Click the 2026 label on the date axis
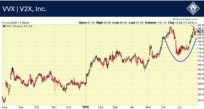Viewport: 204px width, 109px height. click(86, 107)
